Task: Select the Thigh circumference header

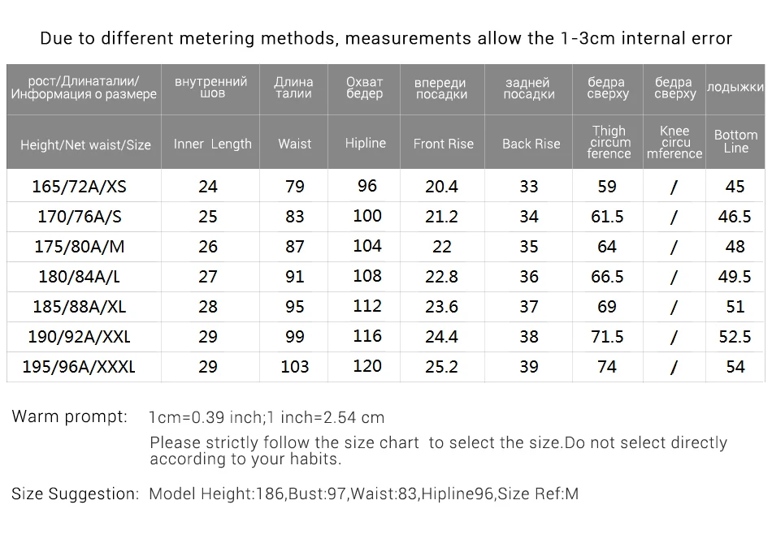Action: point(609,142)
